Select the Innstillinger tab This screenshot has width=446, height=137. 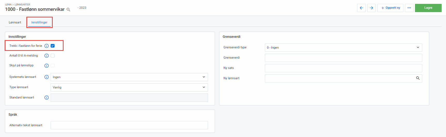coord(40,22)
